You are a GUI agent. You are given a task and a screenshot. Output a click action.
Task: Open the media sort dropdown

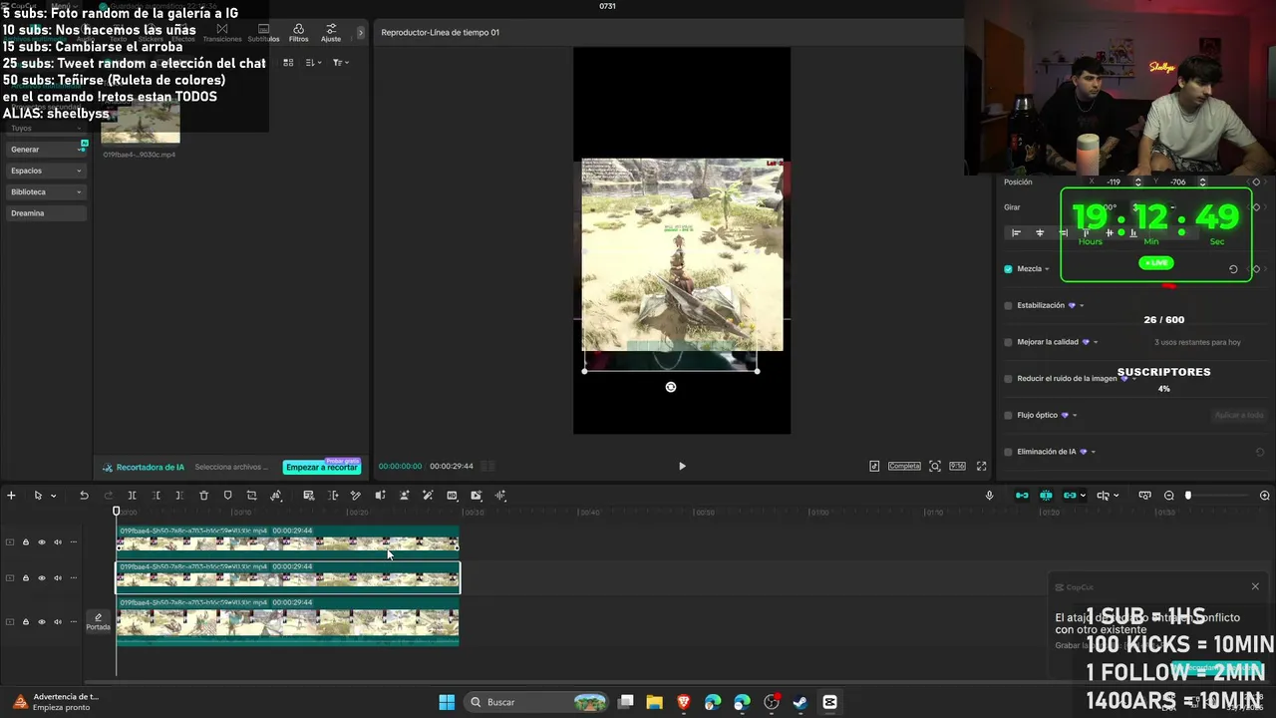click(x=313, y=63)
